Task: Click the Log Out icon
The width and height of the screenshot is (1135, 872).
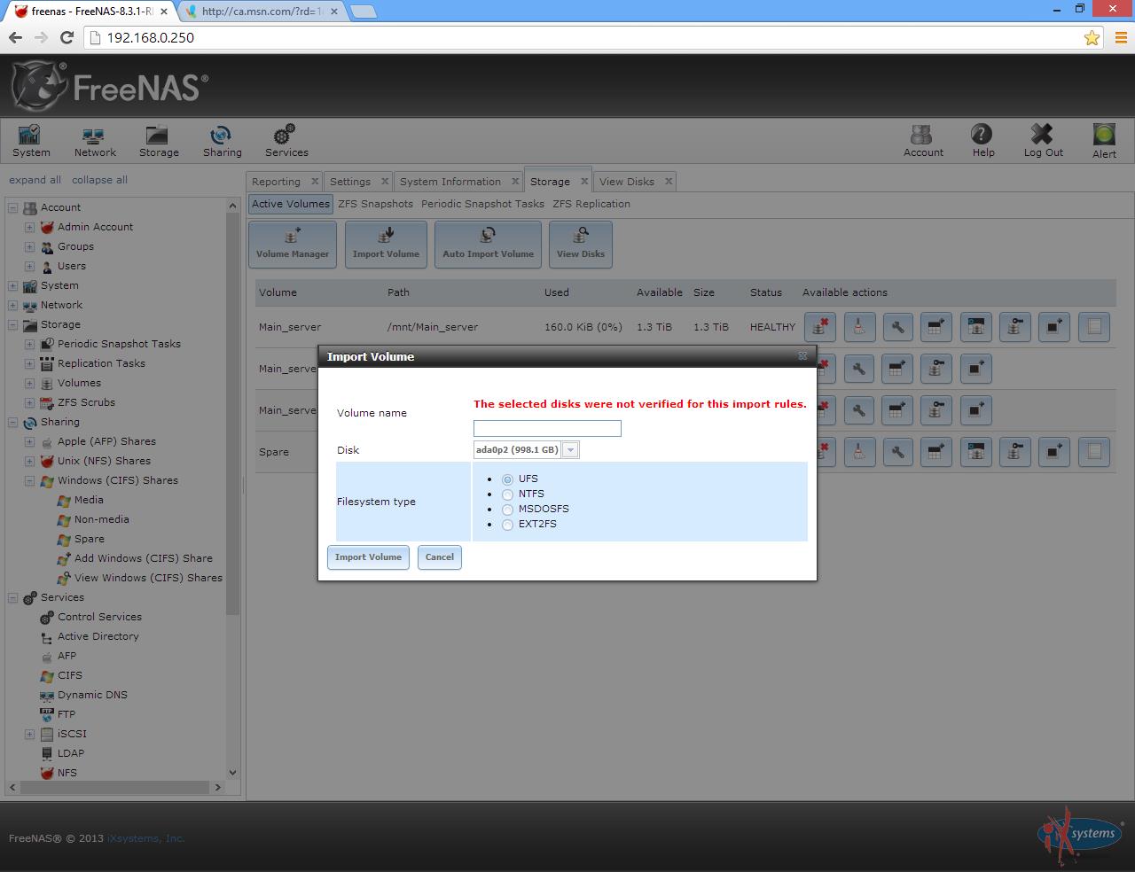Action: point(1043,135)
